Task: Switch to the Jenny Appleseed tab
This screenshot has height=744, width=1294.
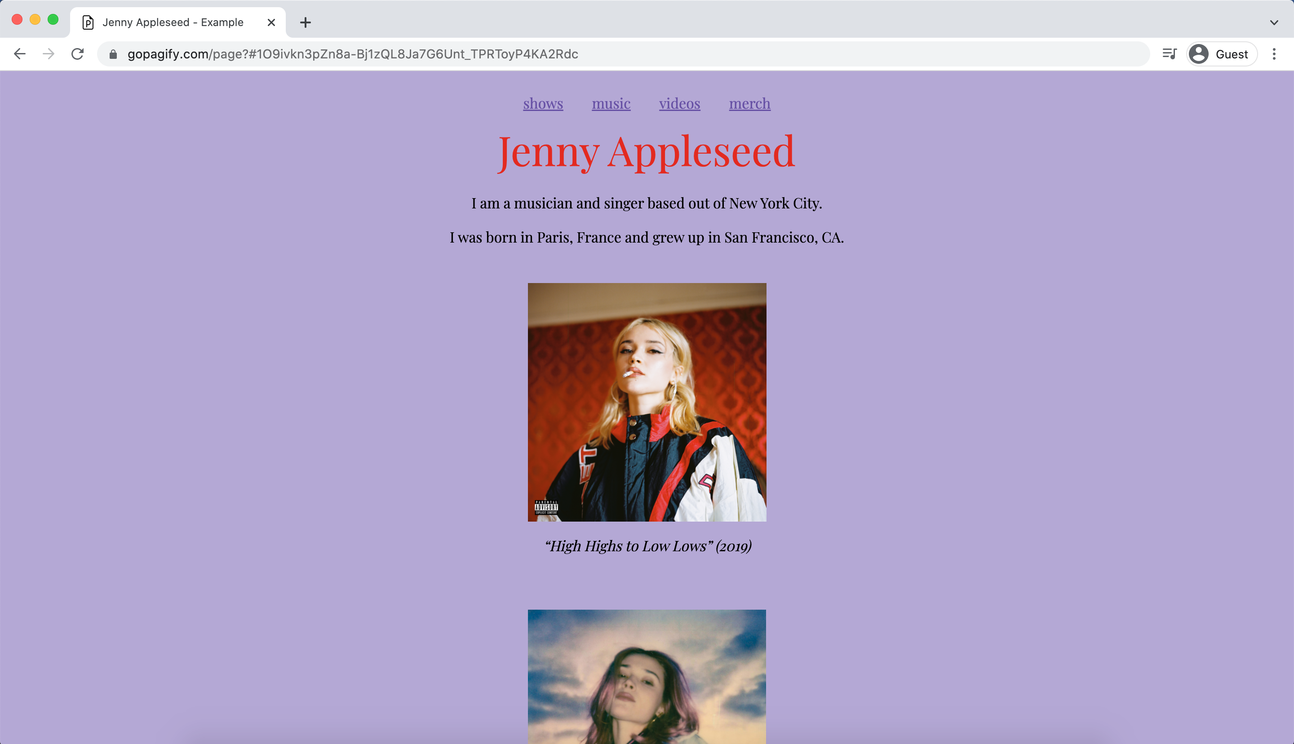Action: pos(172,22)
